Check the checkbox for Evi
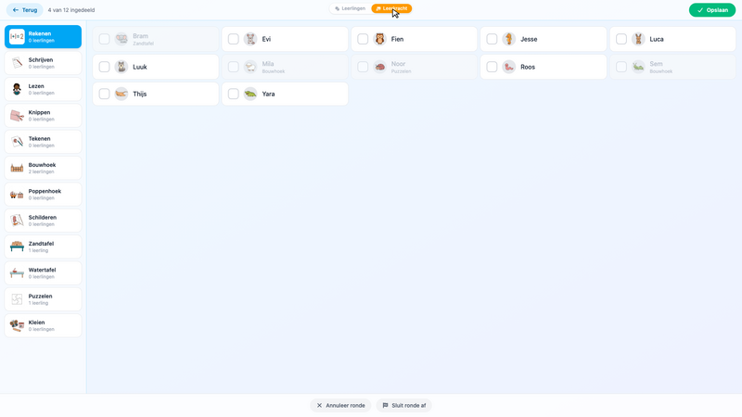Screen dimensions: 742x417 coord(234,39)
